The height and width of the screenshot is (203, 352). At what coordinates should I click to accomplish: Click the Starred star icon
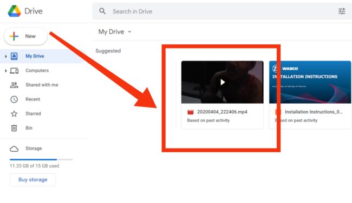tap(14, 114)
